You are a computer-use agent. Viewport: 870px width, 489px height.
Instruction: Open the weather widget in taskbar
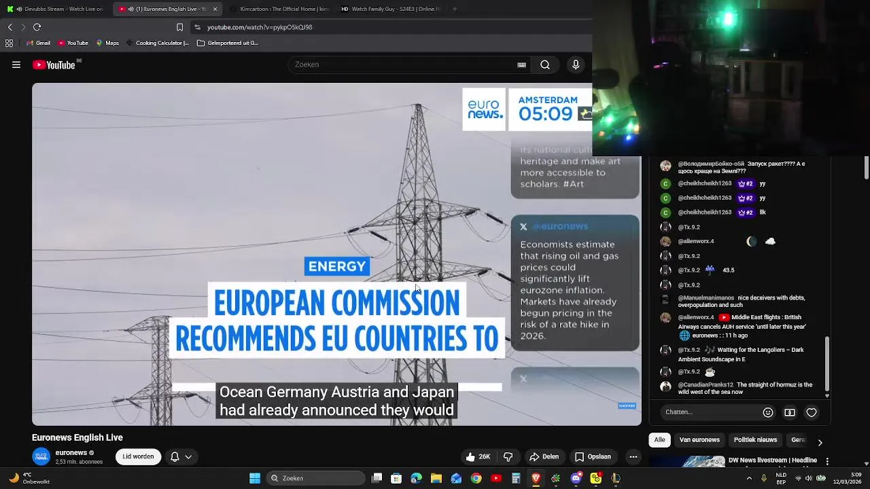coord(29,478)
